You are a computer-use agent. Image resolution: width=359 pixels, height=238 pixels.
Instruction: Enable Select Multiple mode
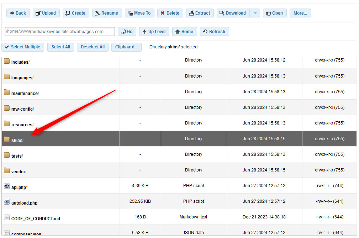pyautogui.click(x=23, y=47)
